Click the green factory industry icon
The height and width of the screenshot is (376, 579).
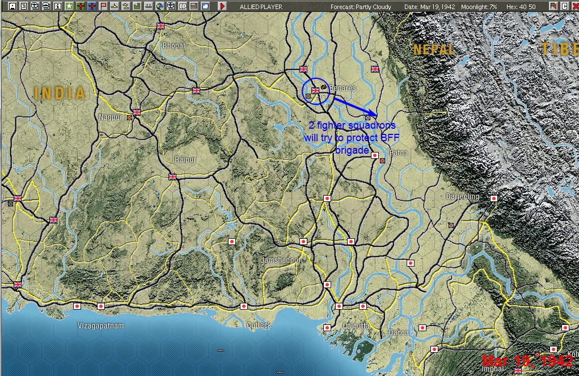coord(137,6)
